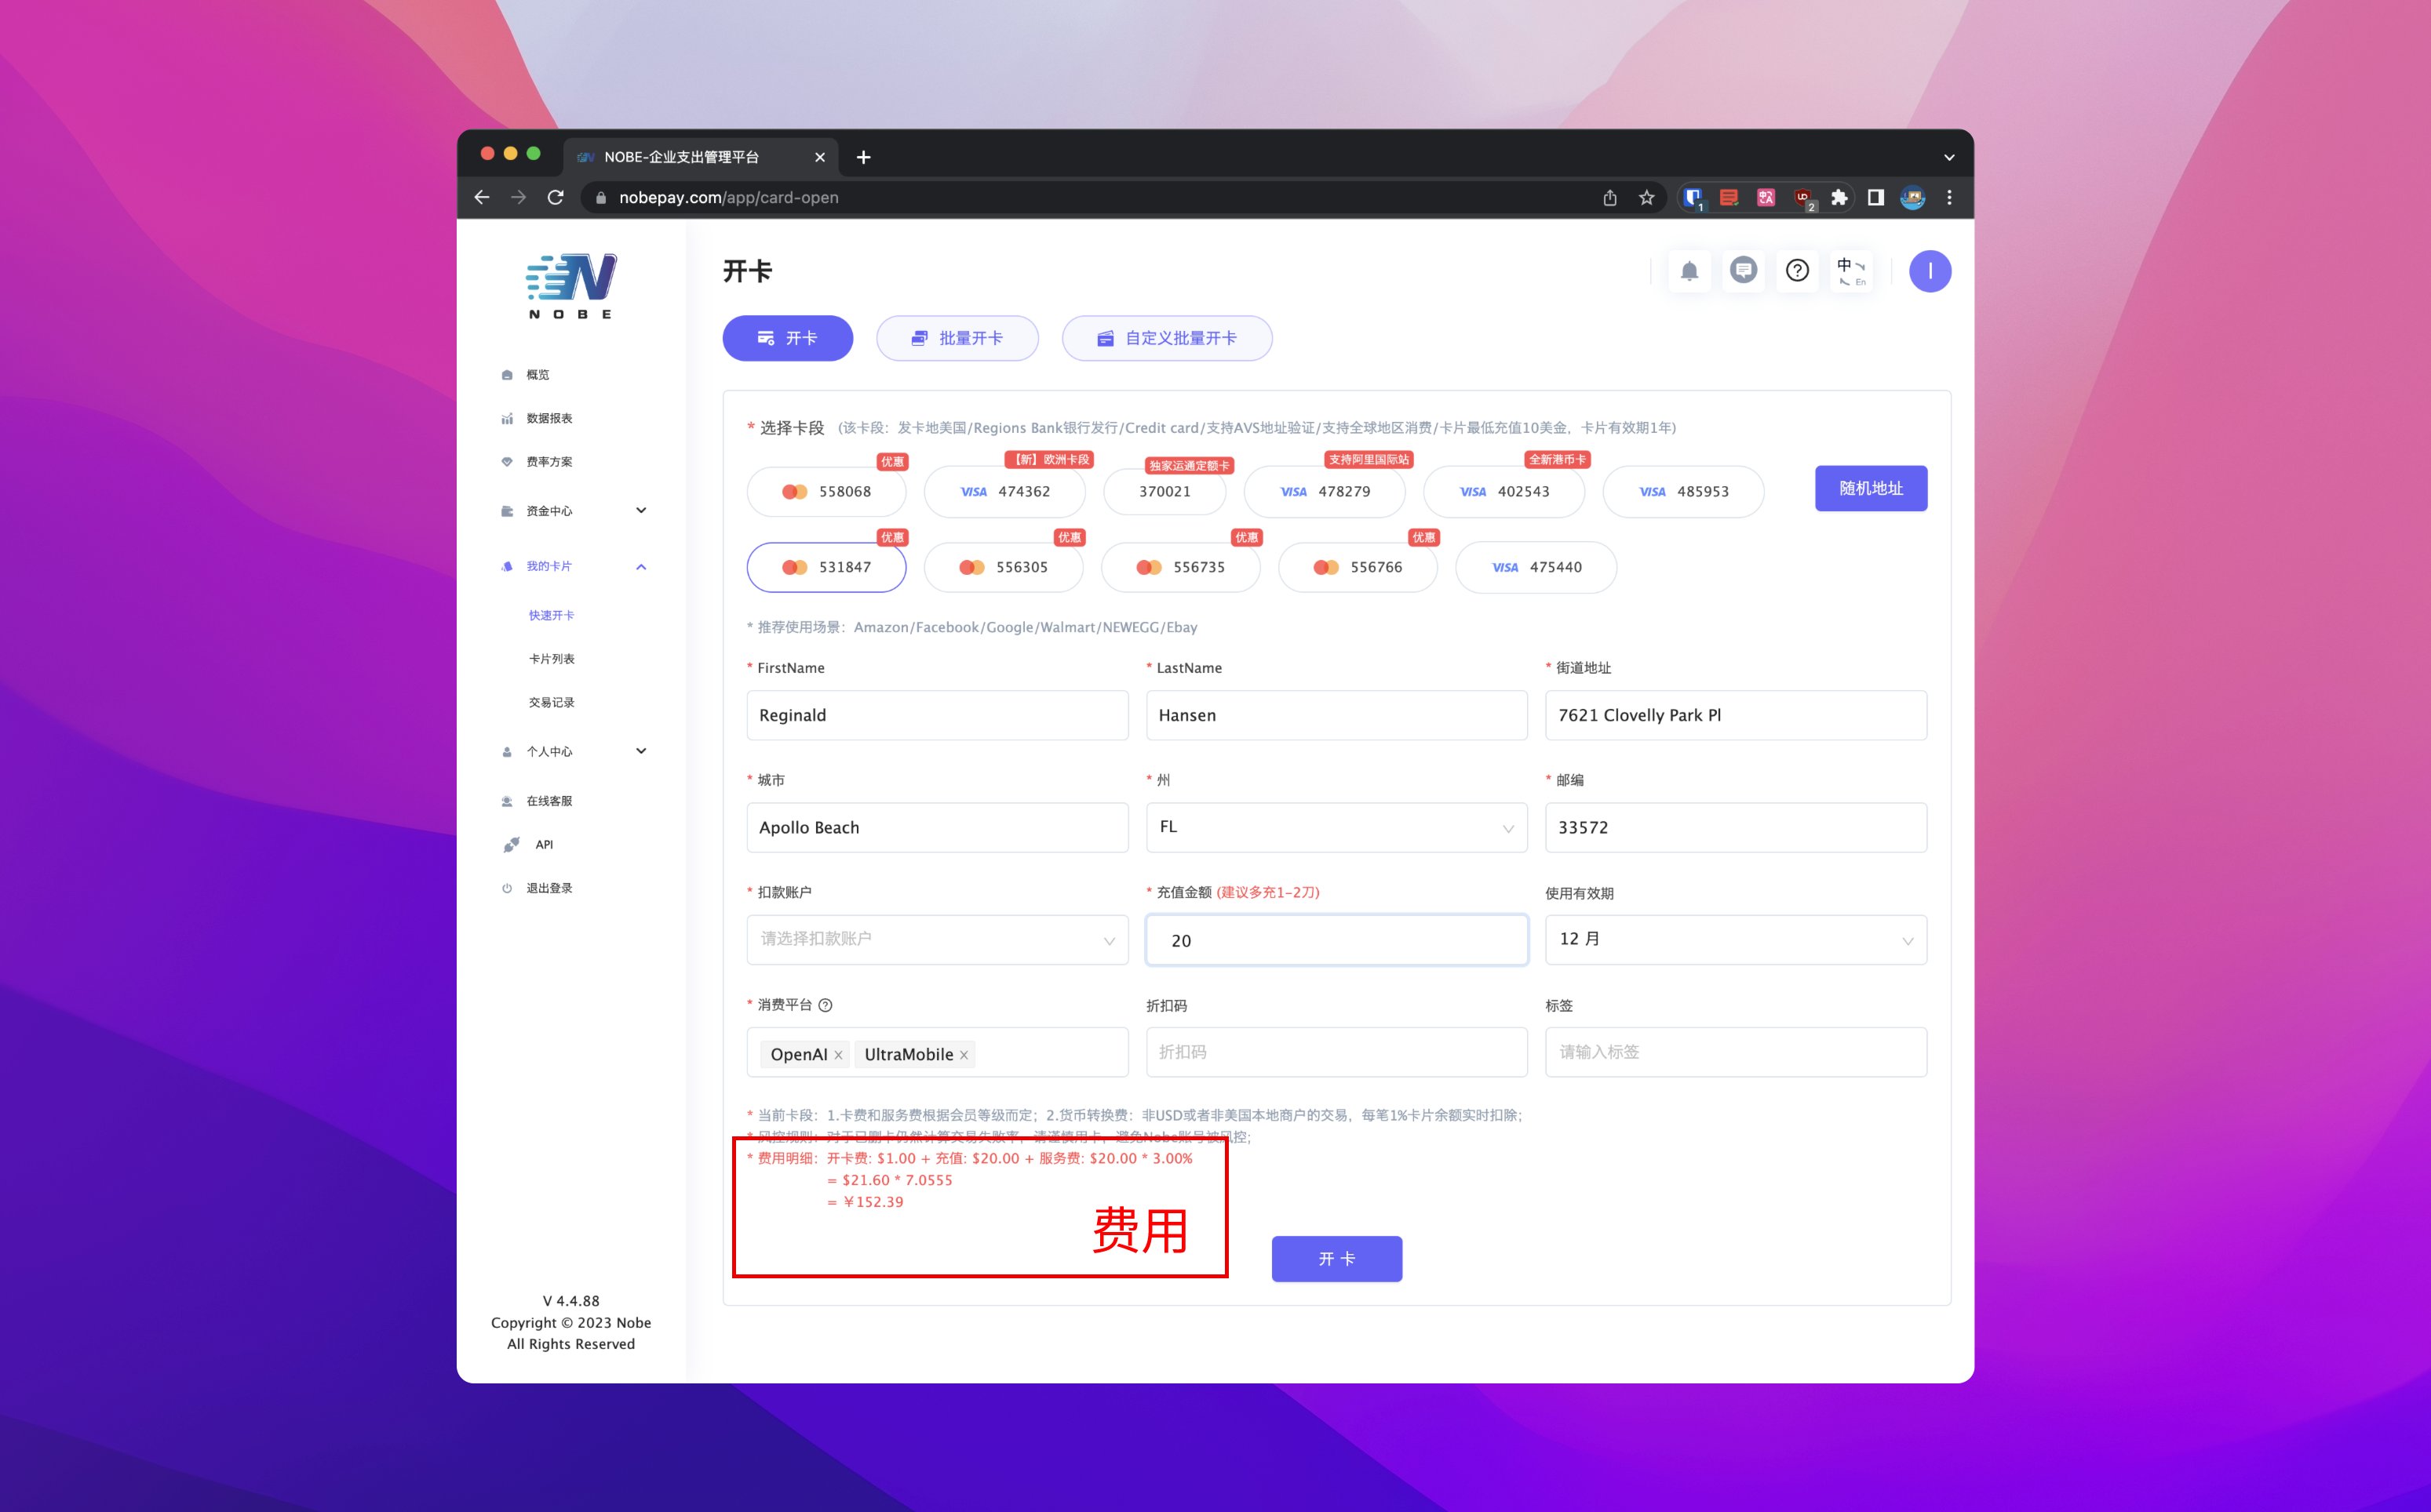Select card segment 558068
This screenshot has width=2431, height=1512.
(x=826, y=492)
